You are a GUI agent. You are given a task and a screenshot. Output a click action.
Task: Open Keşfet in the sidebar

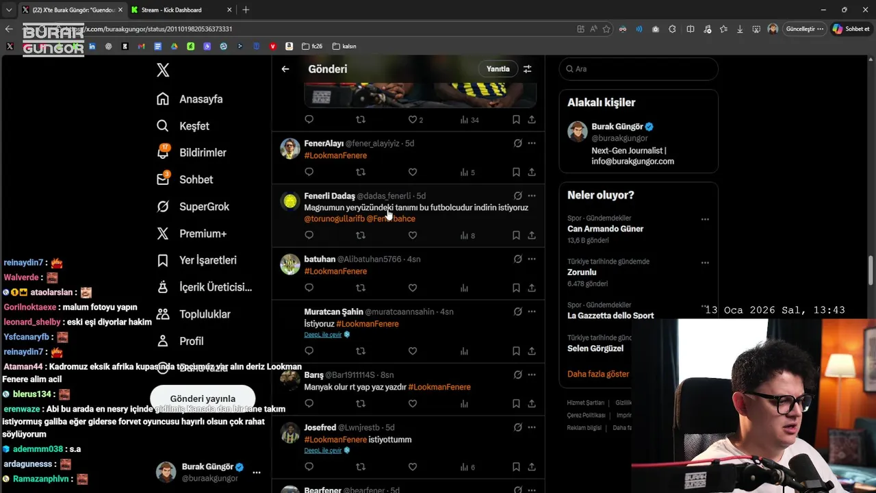coord(183,126)
